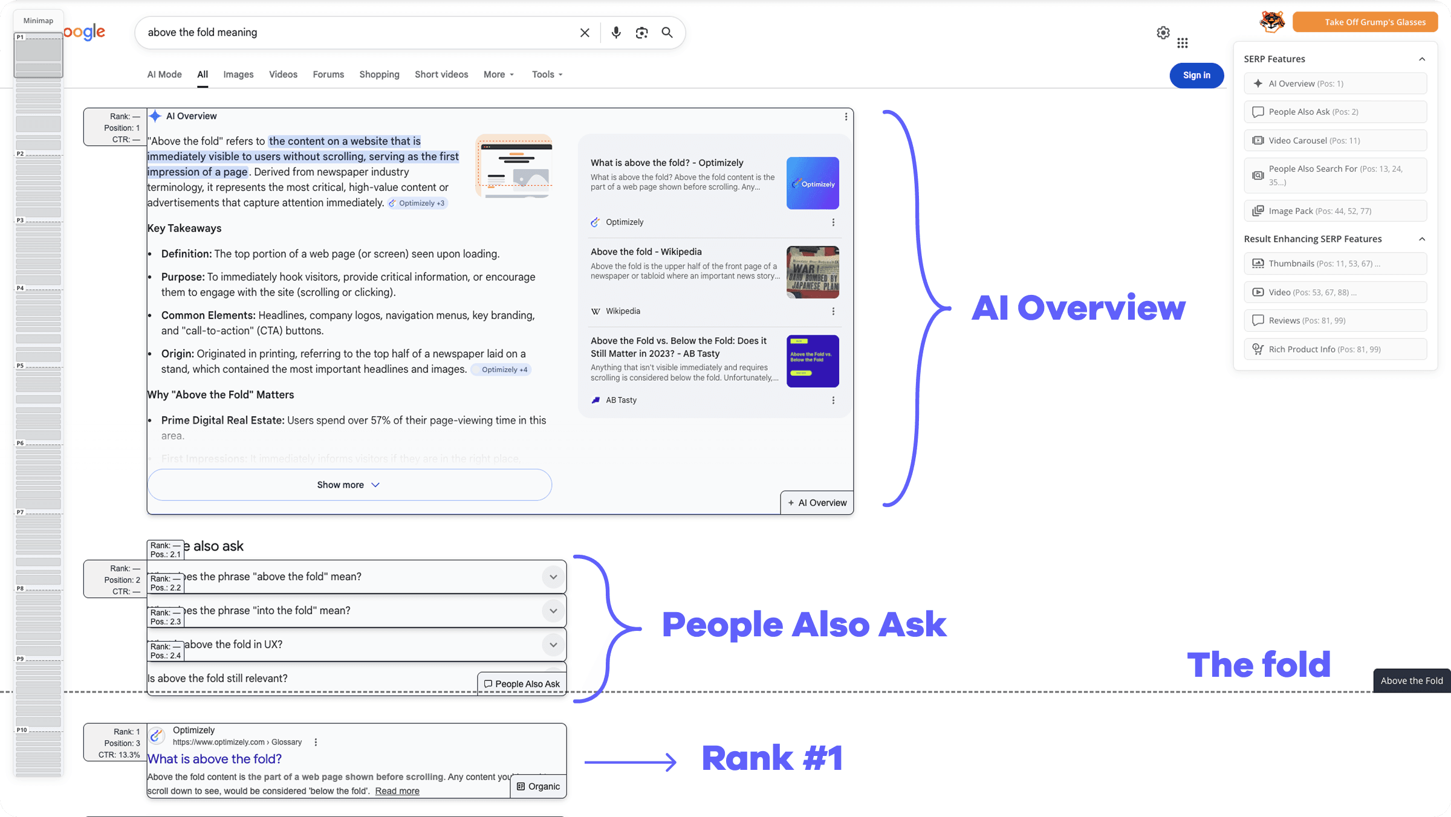Switch to AI Mode tab
Image resolution: width=1451 pixels, height=817 pixels.
pyautogui.click(x=164, y=74)
